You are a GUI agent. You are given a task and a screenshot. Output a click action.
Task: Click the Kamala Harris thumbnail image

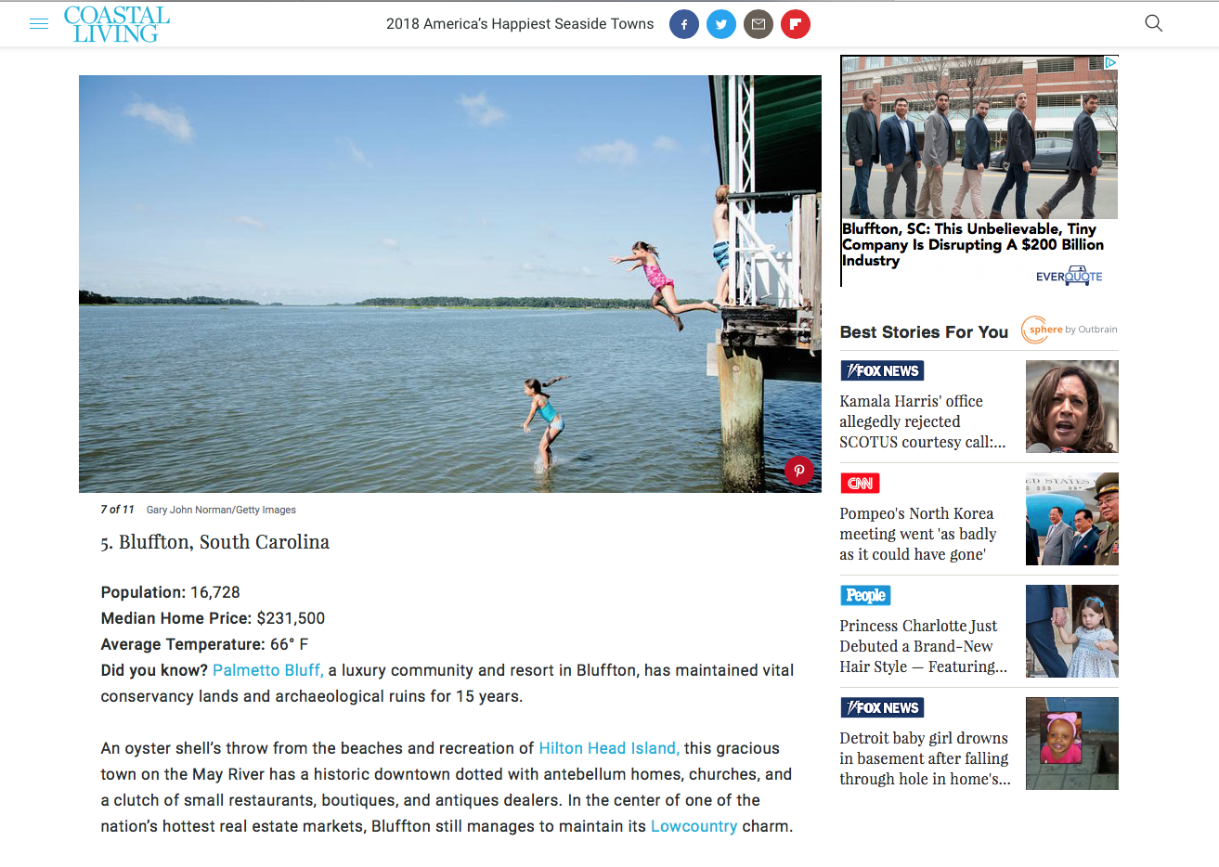[1072, 407]
